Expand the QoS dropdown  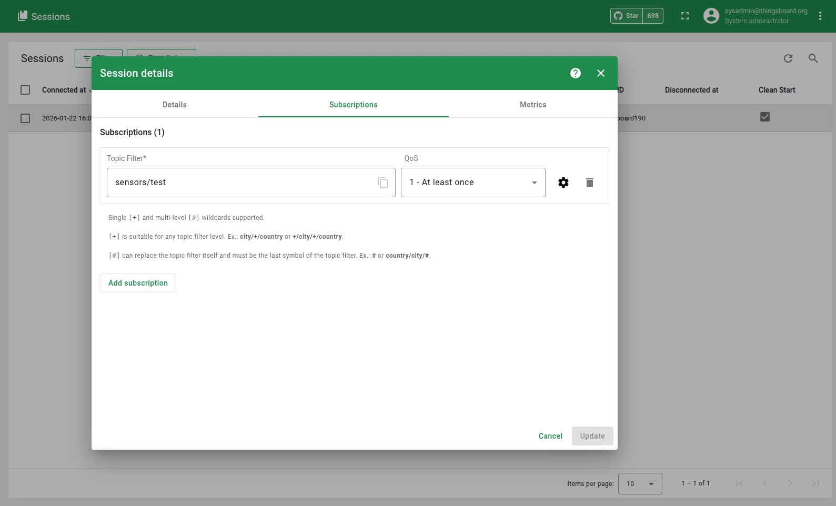tap(473, 183)
